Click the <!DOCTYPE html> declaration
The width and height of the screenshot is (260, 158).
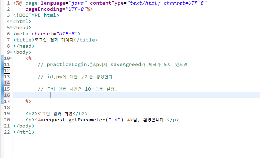(36, 15)
